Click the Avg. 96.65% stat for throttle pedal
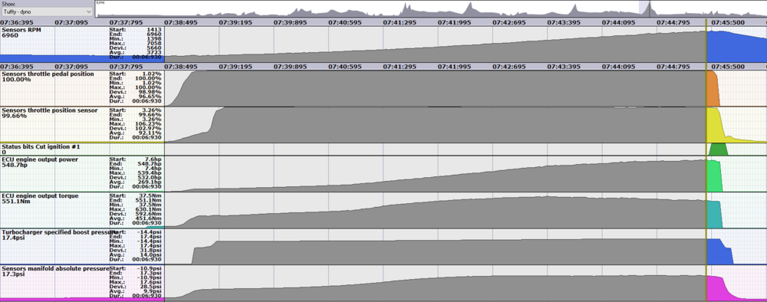This screenshot has width=767, height=302. (x=136, y=97)
